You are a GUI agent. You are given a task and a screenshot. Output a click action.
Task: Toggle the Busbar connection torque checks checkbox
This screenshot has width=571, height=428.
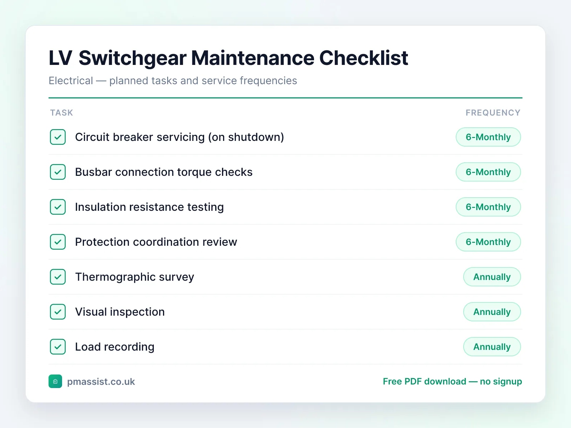(58, 172)
